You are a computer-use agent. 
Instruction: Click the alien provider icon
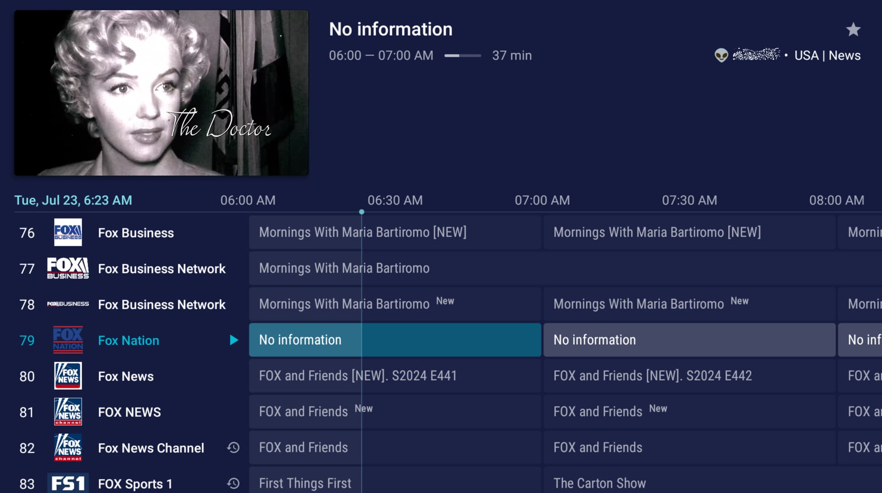(721, 56)
